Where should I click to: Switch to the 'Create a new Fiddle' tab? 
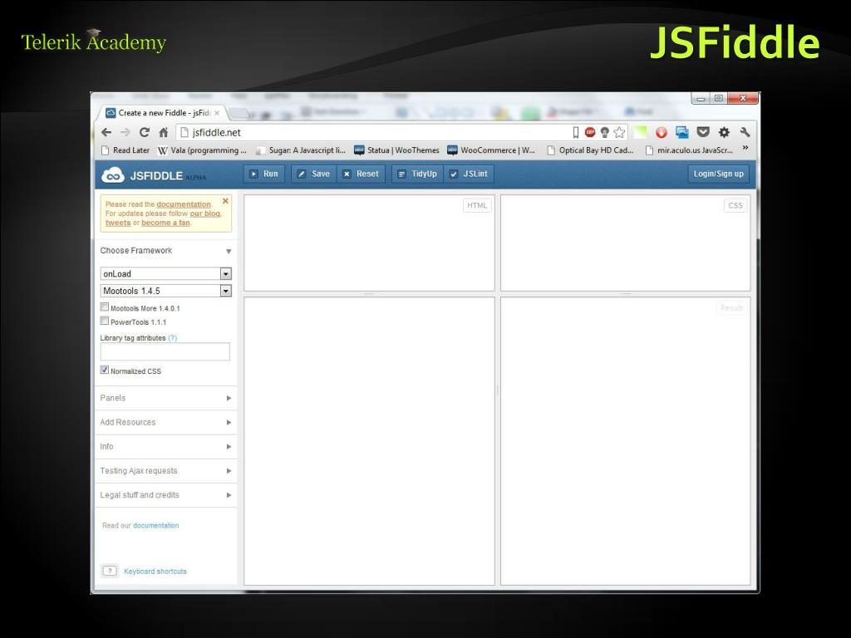pyautogui.click(x=163, y=113)
